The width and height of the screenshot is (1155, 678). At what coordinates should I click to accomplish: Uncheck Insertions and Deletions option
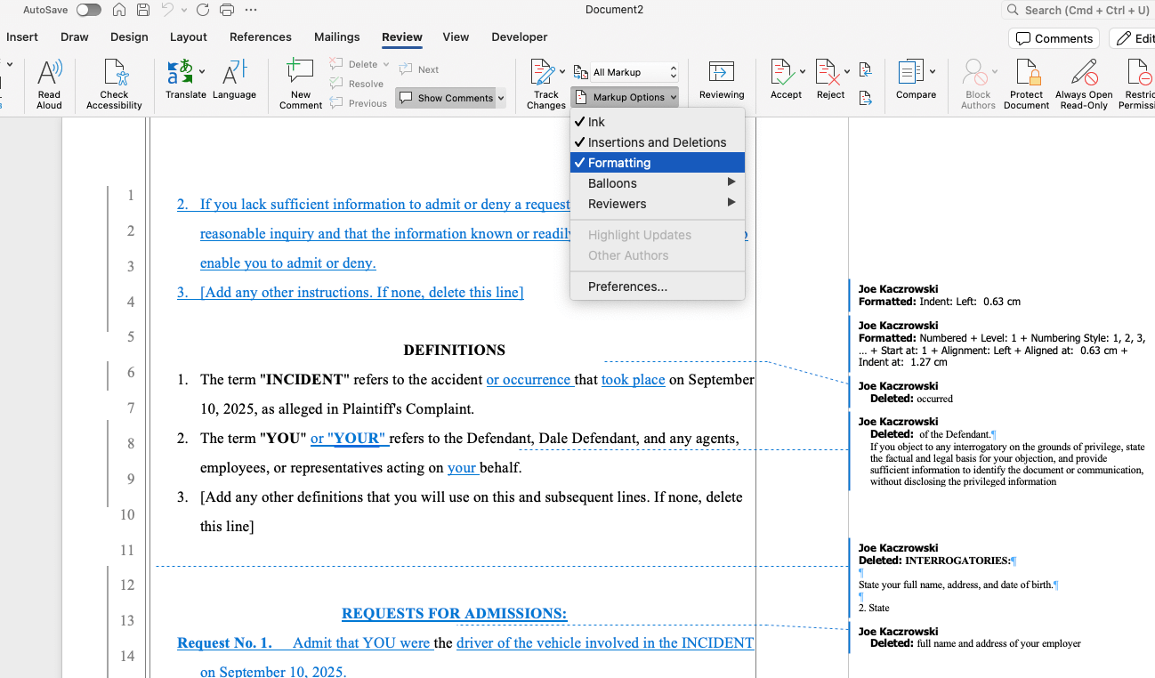657,142
